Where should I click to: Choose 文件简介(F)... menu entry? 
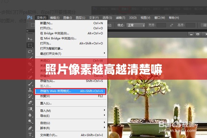(71, 135)
